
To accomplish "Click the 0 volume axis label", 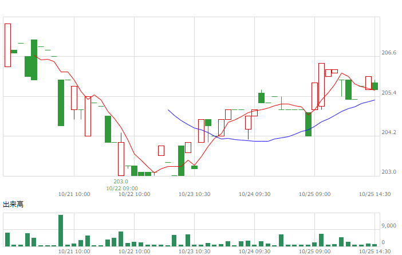I will click(383, 242).
